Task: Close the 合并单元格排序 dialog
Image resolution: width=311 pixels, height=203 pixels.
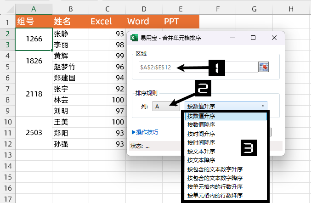Action: pos(274,38)
